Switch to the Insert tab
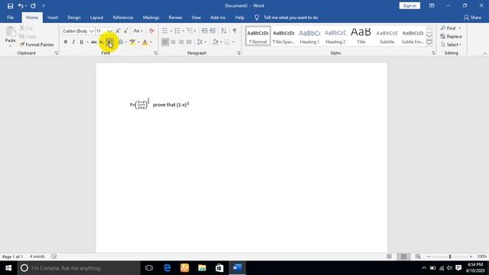 [x=53, y=18]
